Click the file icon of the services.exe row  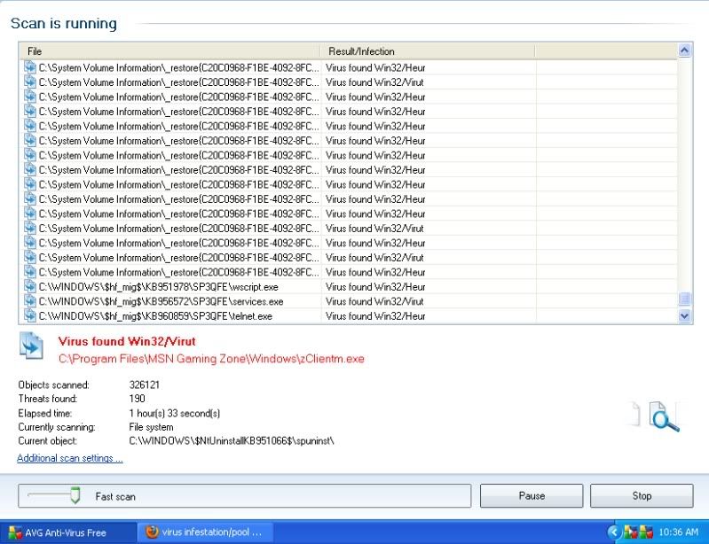[30, 301]
